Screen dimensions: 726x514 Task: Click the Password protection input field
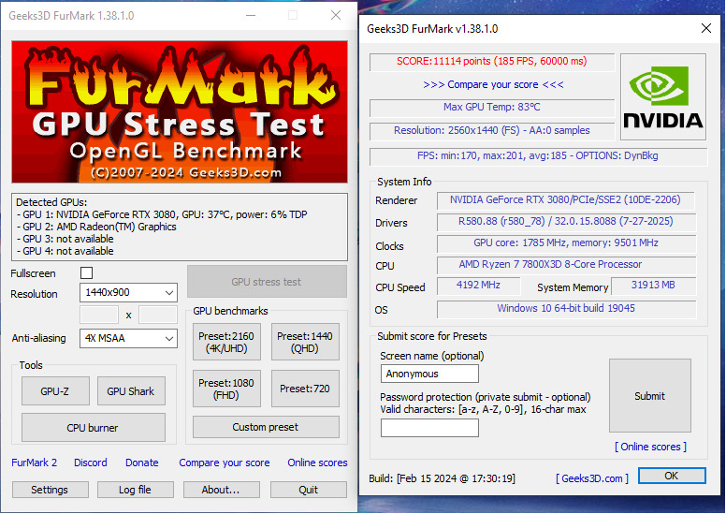(429, 428)
